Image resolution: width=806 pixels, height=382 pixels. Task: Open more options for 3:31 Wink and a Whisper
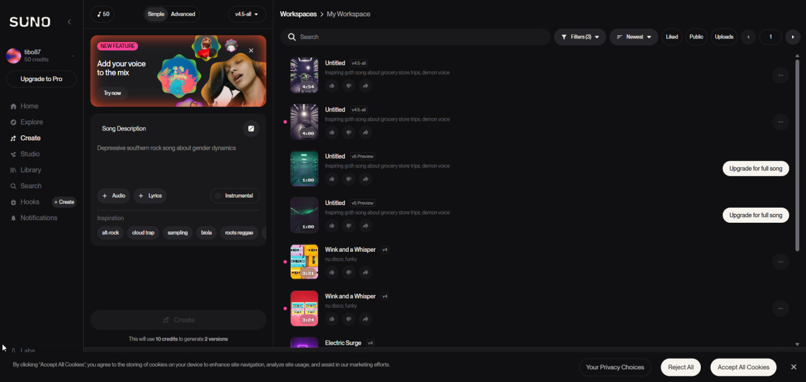[x=780, y=262]
